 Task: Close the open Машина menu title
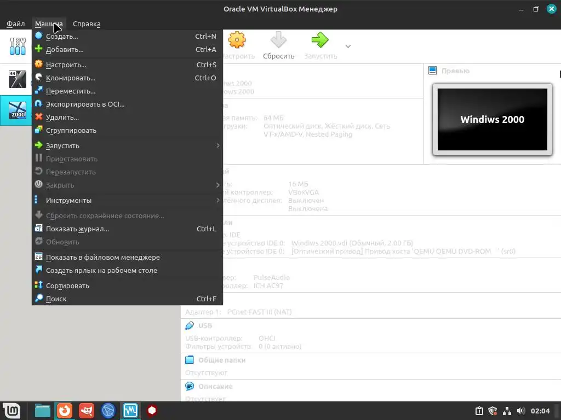49,24
